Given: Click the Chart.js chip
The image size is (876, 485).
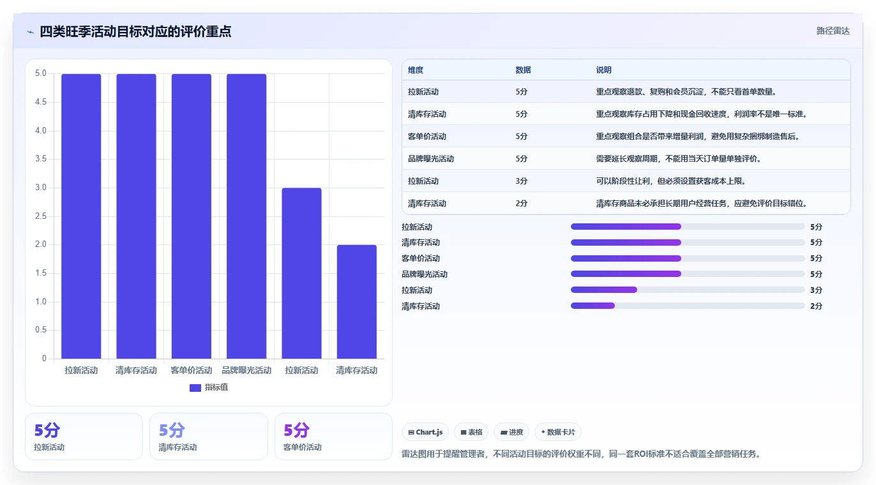Looking at the screenshot, I should click(426, 432).
